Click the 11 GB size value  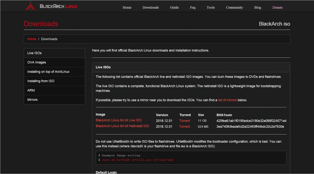click(202, 121)
